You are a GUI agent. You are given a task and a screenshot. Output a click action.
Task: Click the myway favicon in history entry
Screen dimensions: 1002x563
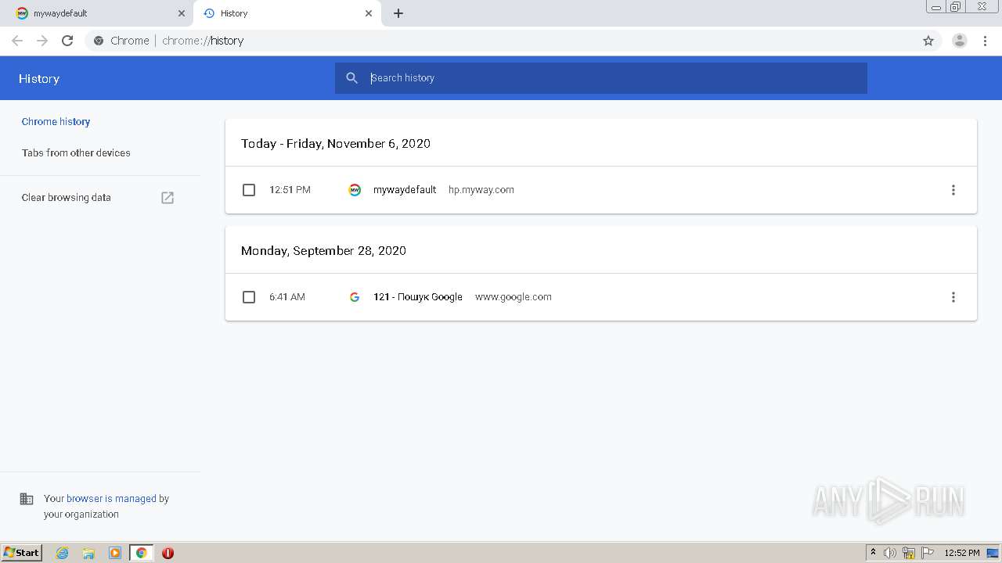[x=355, y=190]
